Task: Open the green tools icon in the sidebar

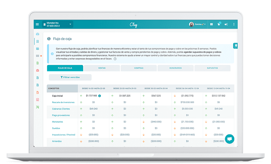Action: point(38,107)
